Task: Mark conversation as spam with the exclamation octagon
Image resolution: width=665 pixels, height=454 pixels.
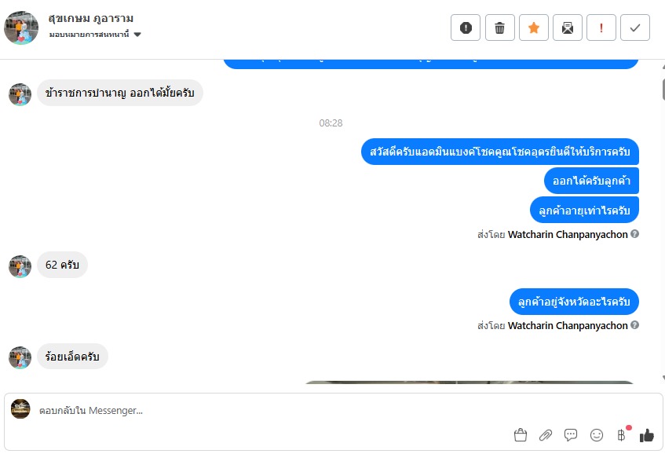Action: pos(466,27)
